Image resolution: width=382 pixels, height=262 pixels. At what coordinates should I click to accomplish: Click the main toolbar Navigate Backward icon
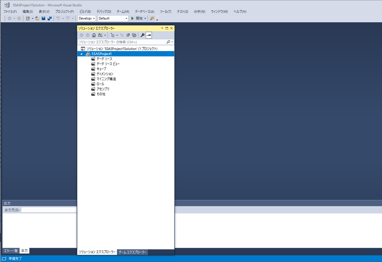10,18
